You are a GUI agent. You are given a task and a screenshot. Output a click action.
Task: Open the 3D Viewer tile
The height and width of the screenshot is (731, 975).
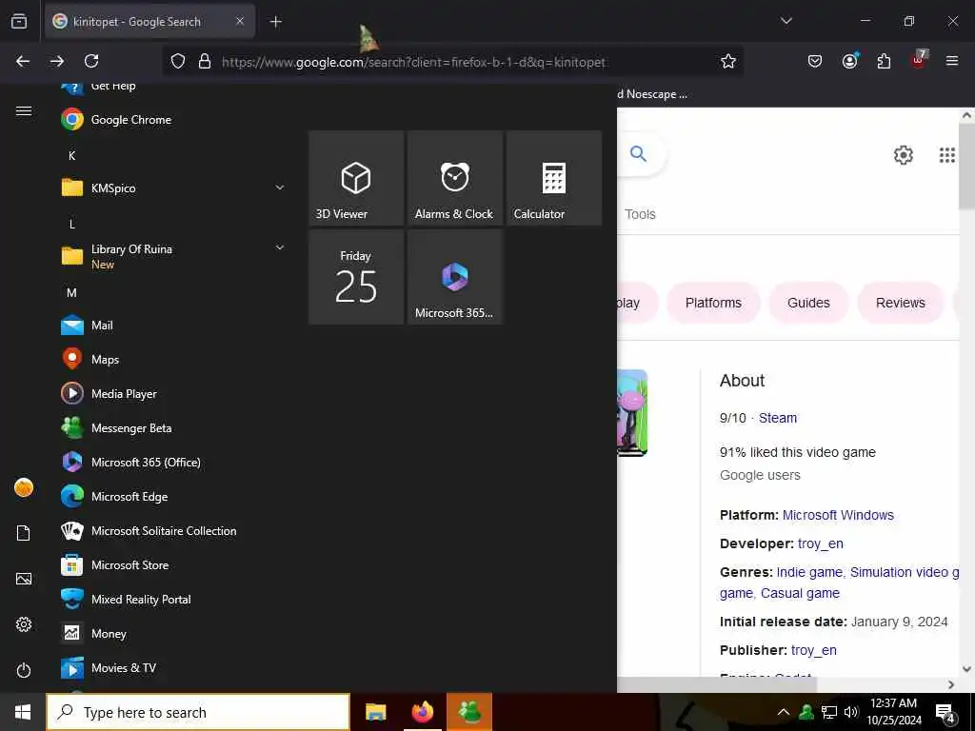(356, 178)
